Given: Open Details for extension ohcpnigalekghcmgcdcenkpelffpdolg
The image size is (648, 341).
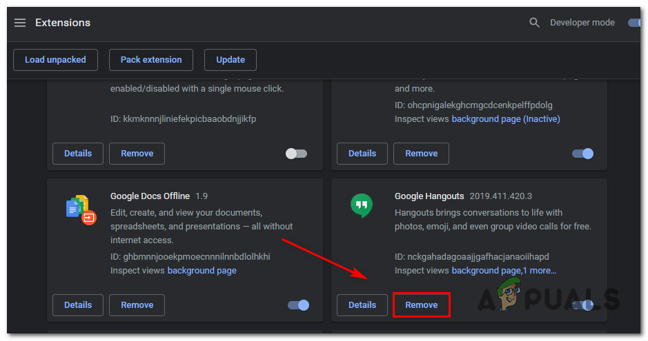Looking at the screenshot, I should tap(362, 154).
